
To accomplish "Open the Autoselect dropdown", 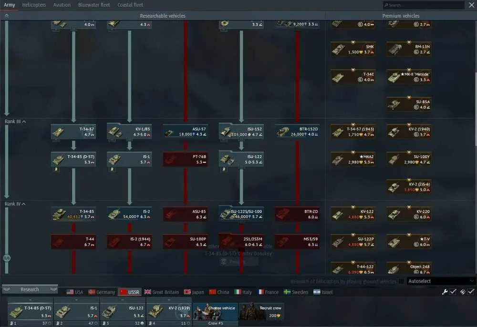I will point(441,281).
